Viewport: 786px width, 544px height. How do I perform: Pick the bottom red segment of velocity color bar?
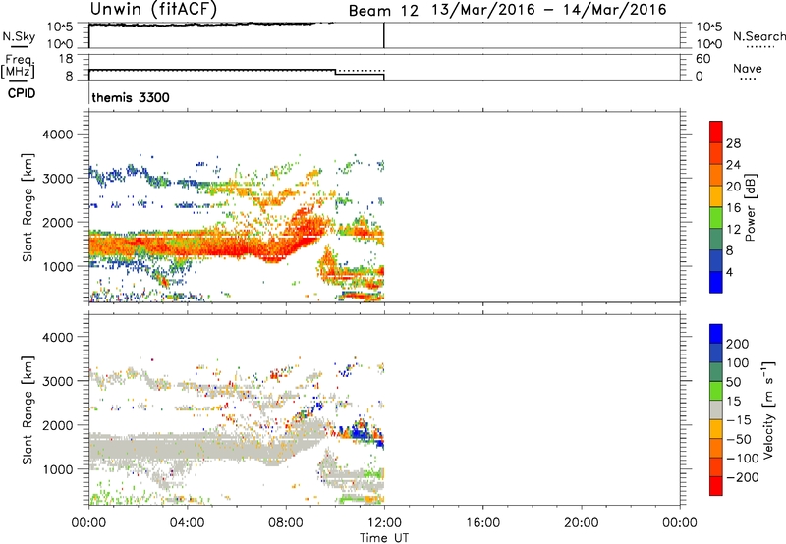click(x=716, y=486)
